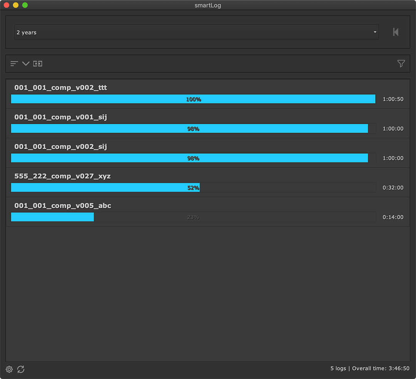
Task: Open the "2 years" time range dropdown
Action: click(193, 32)
